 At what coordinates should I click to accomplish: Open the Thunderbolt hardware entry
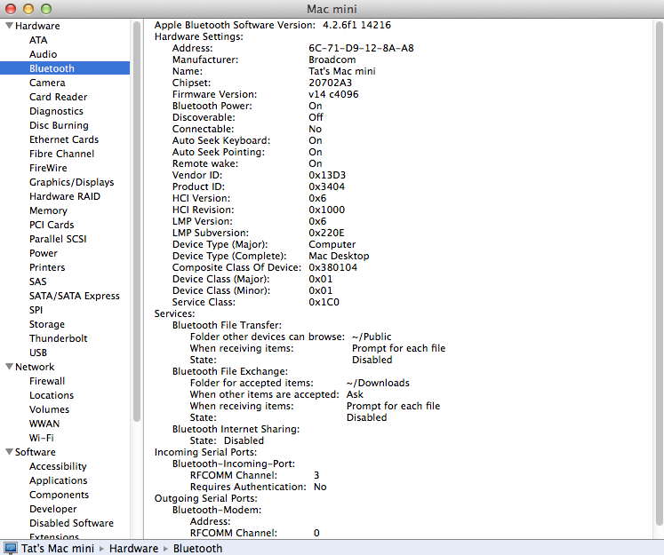[59, 338]
